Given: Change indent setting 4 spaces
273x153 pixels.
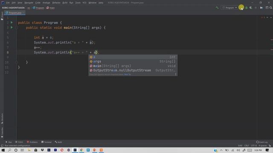Looking at the screenshot, I should click(263, 145).
